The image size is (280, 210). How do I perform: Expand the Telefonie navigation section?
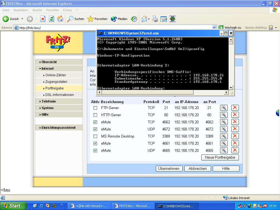(49, 101)
